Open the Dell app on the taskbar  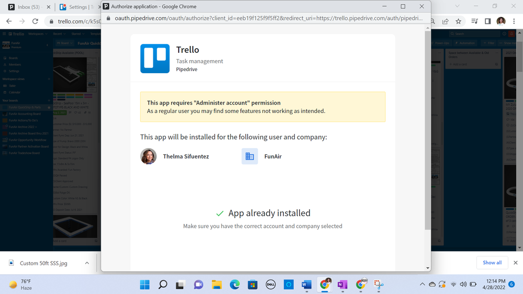pyautogui.click(x=271, y=285)
